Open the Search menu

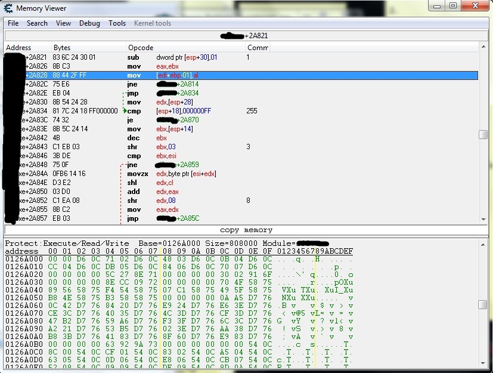point(37,23)
